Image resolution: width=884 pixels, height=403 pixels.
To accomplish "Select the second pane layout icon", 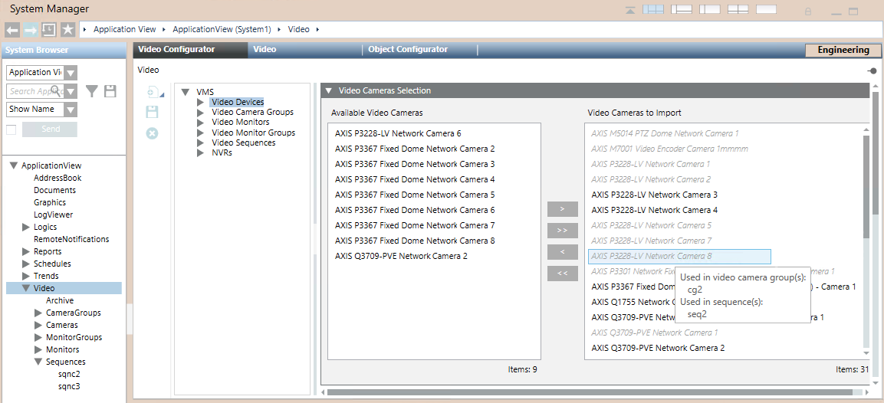I will click(x=681, y=10).
